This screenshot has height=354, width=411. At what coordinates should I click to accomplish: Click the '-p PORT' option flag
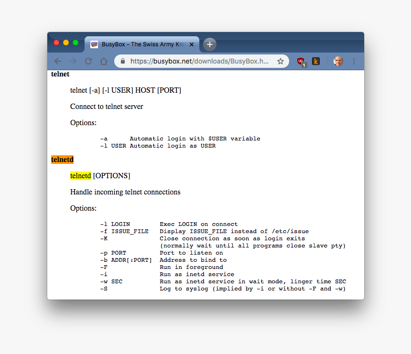113,253
